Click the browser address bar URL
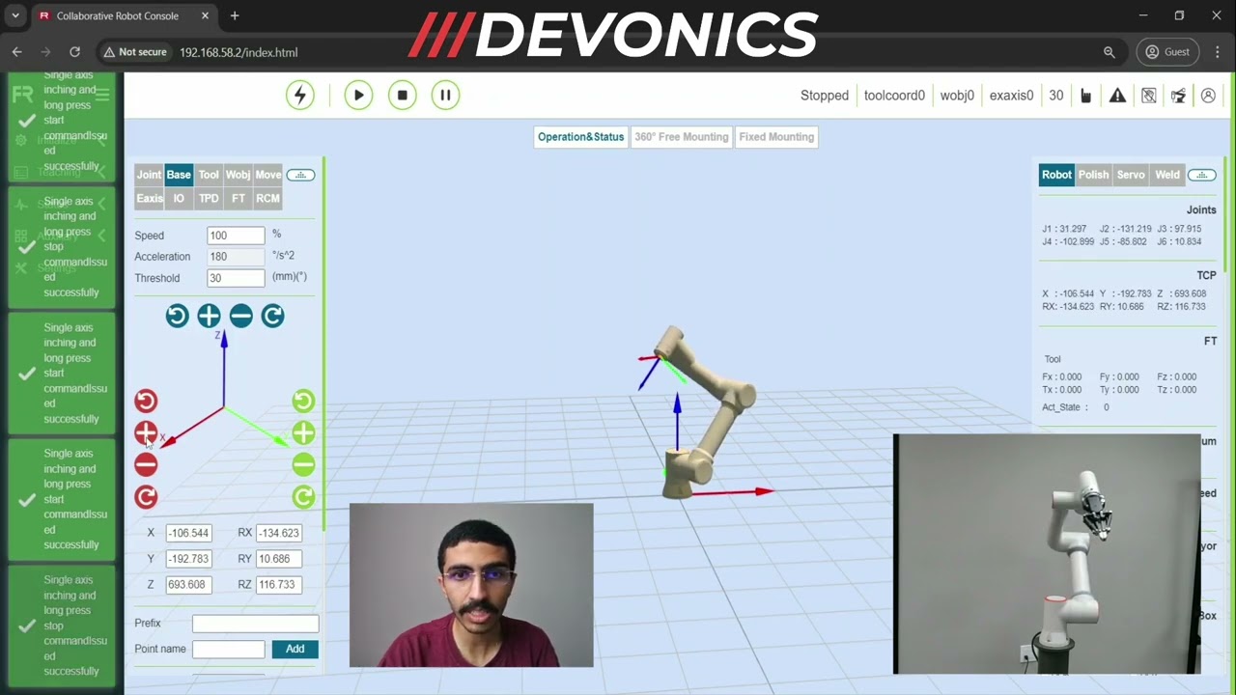The image size is (1236, 695). 239,52
